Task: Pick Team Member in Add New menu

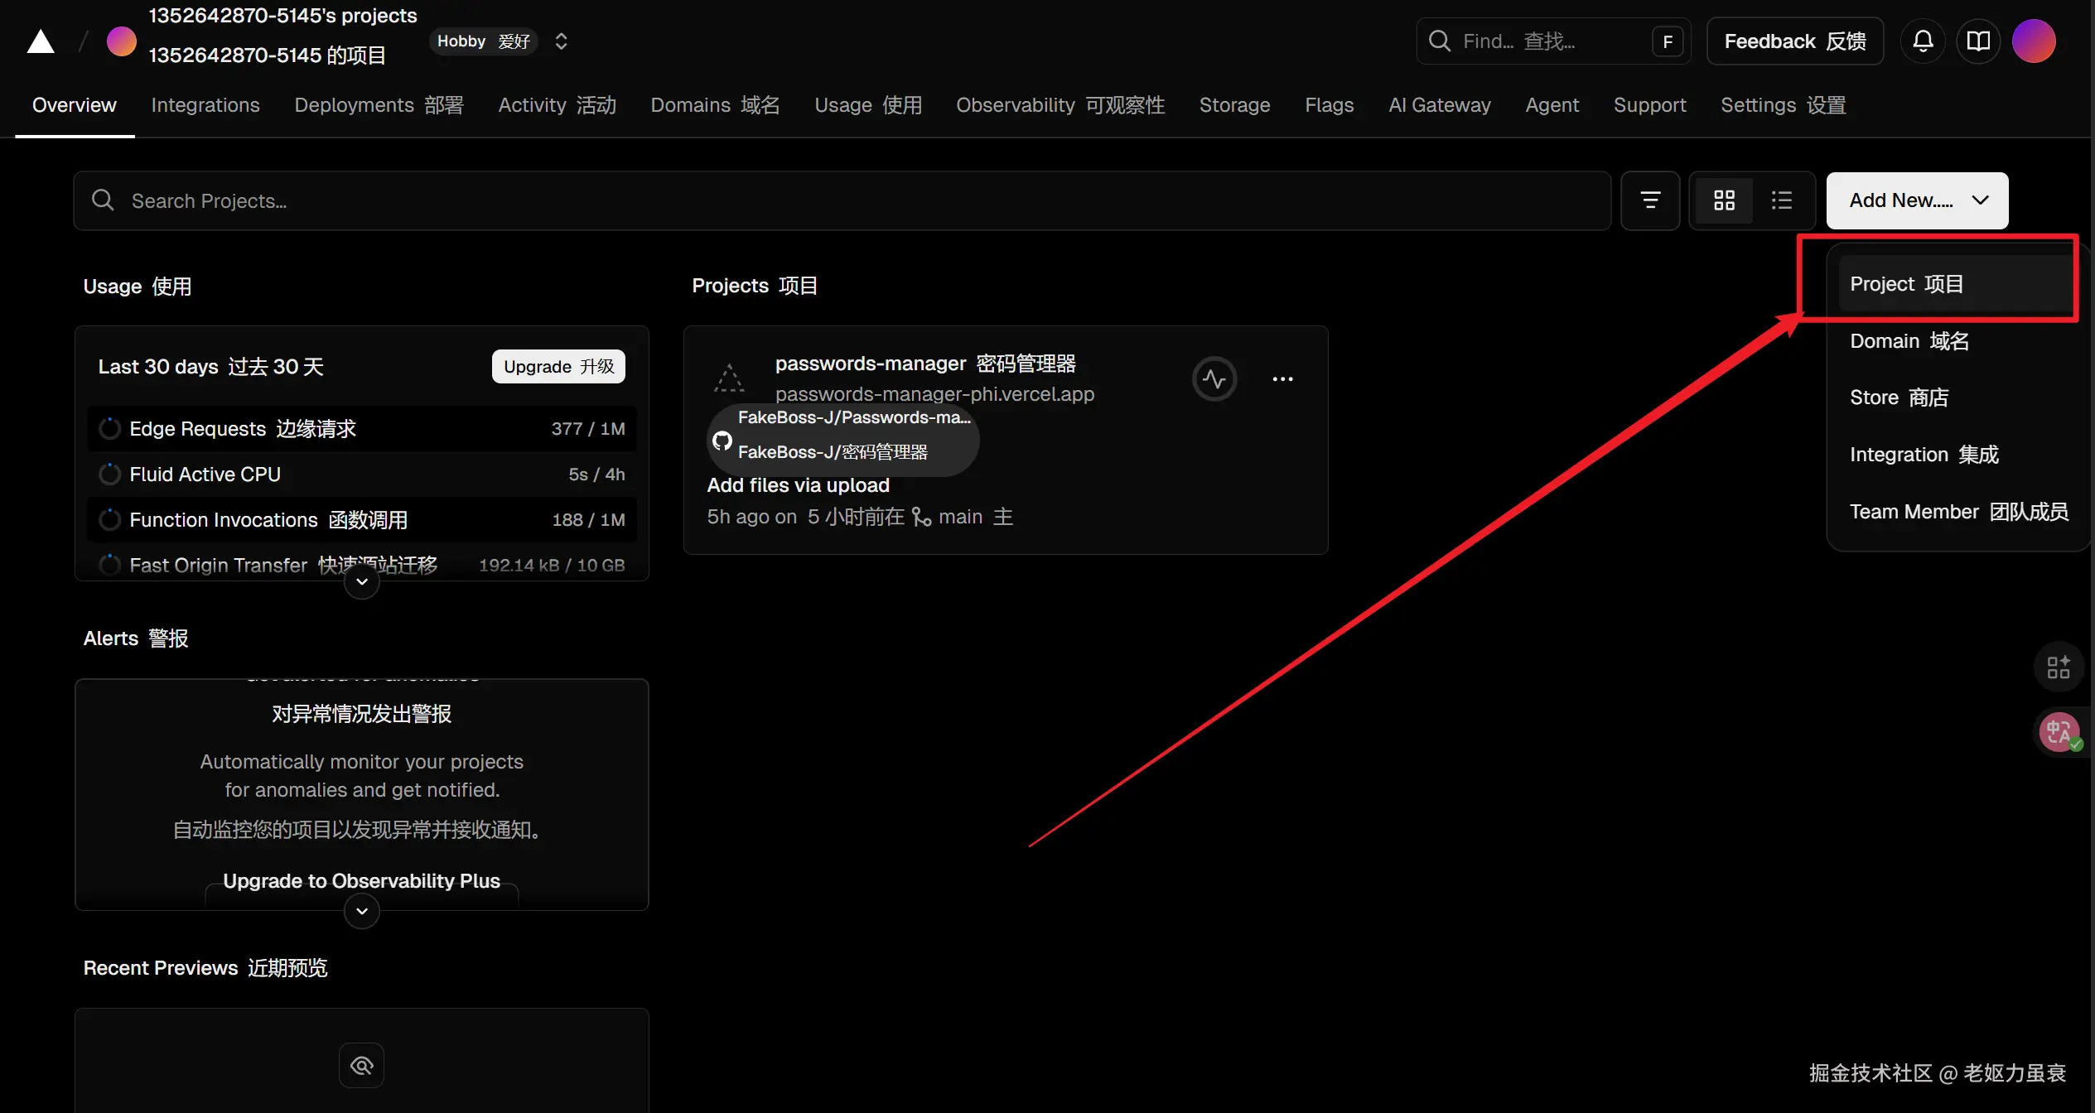Action: [1959, 512]
